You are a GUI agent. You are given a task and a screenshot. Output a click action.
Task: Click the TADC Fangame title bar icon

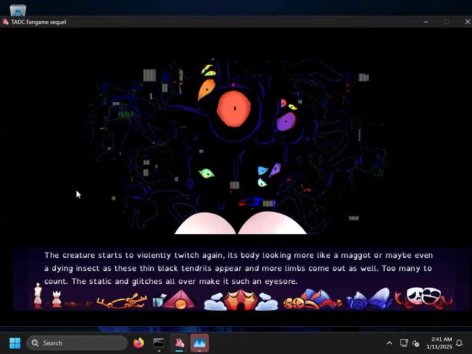click(x=6, y=22)
